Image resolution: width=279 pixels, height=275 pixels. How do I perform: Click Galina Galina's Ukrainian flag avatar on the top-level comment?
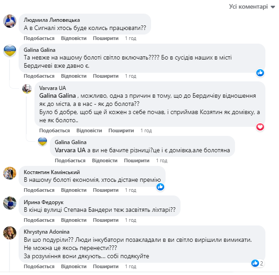(x=10, y=51)
